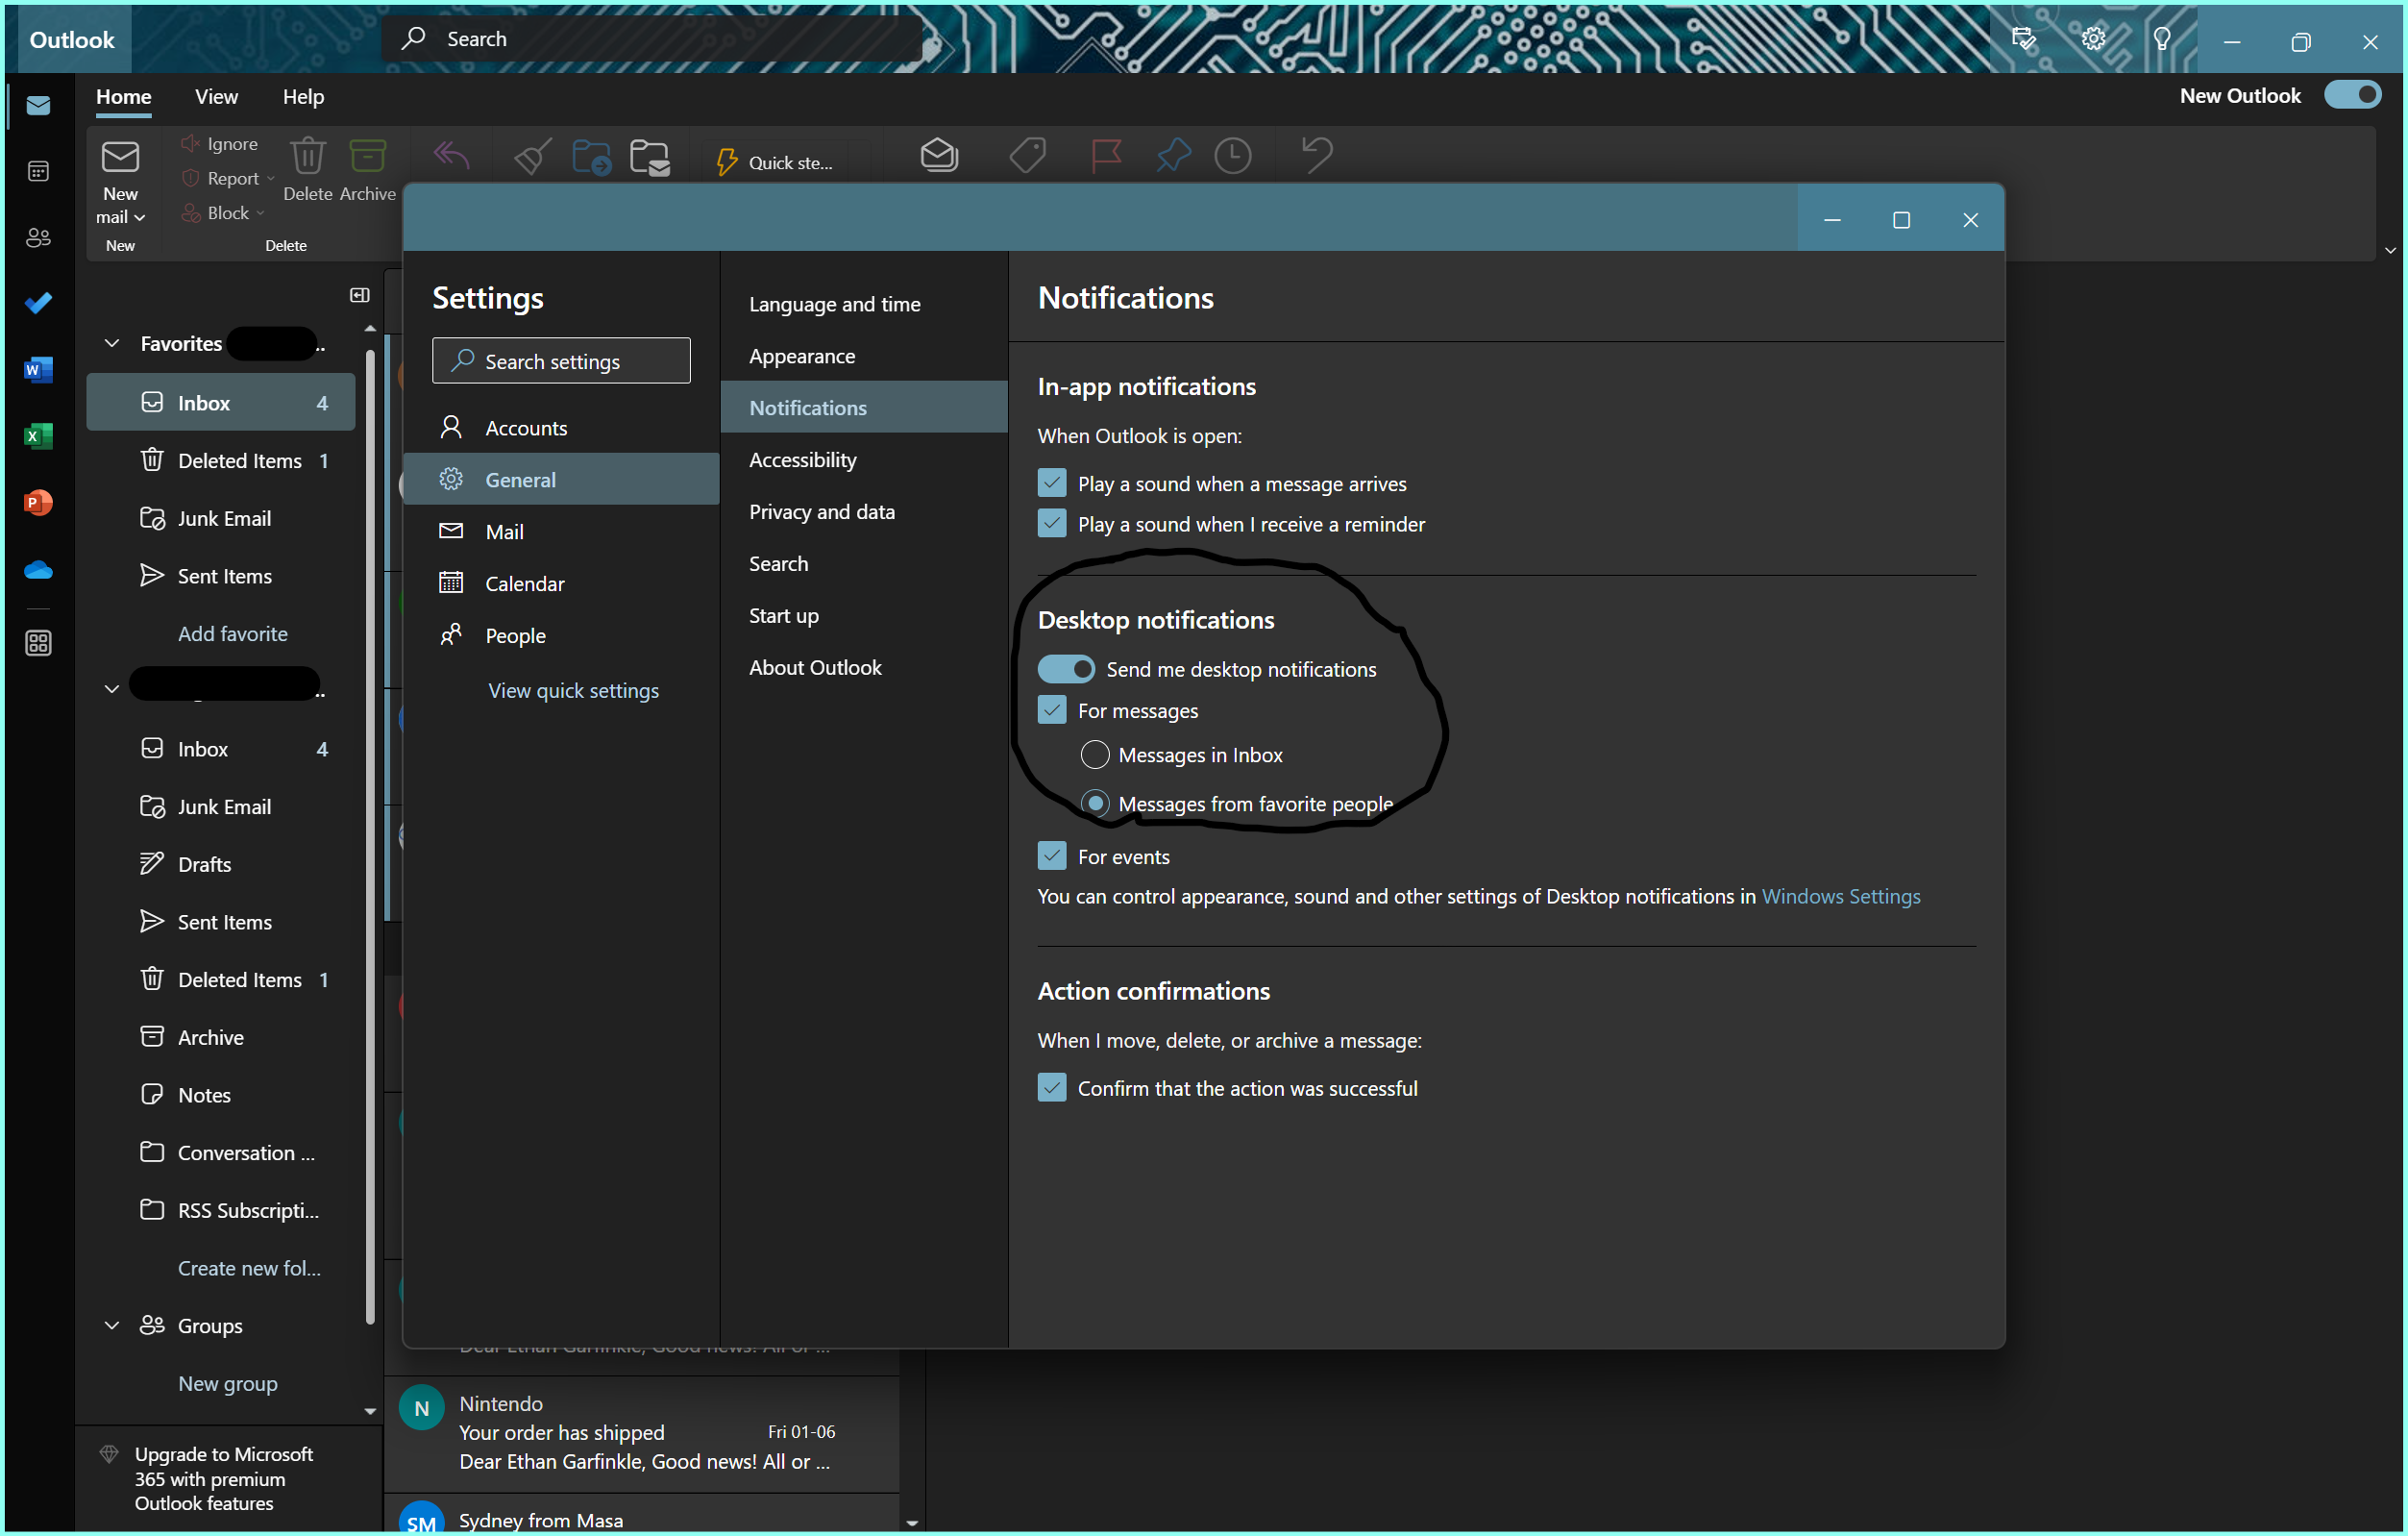Open the To Do checkmark app icon

coord(38,303)
